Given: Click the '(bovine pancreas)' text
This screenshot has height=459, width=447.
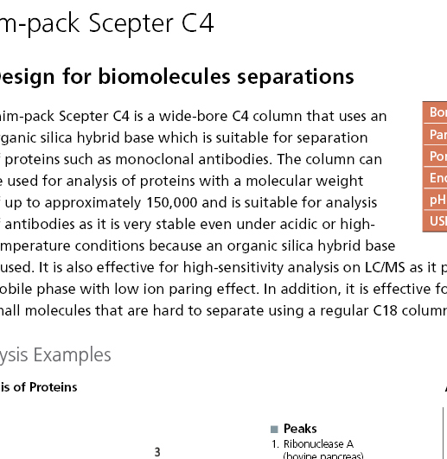Looking at the screenshot, I should pos(323,456).
